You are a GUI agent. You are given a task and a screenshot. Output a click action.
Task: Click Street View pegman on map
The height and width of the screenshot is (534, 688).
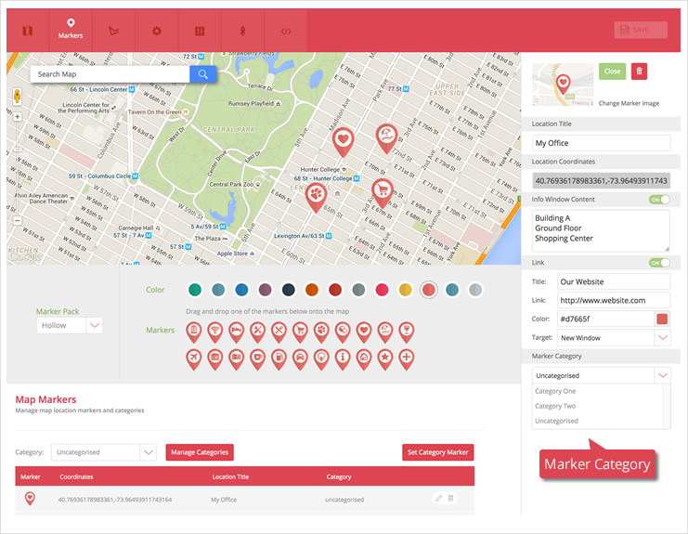click(17, 96)
